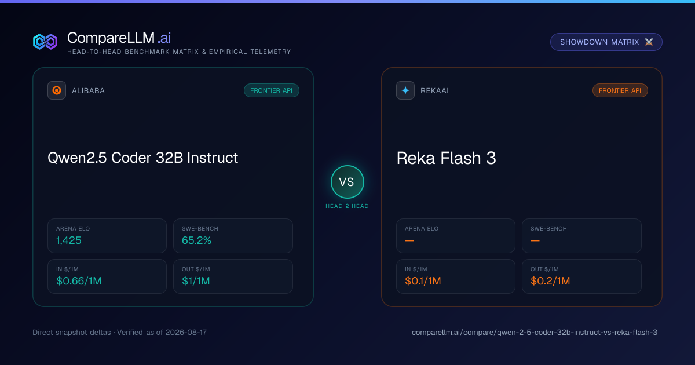Click the CompareLLM.ai site title
695x365 pixels.
pos(119,38)
